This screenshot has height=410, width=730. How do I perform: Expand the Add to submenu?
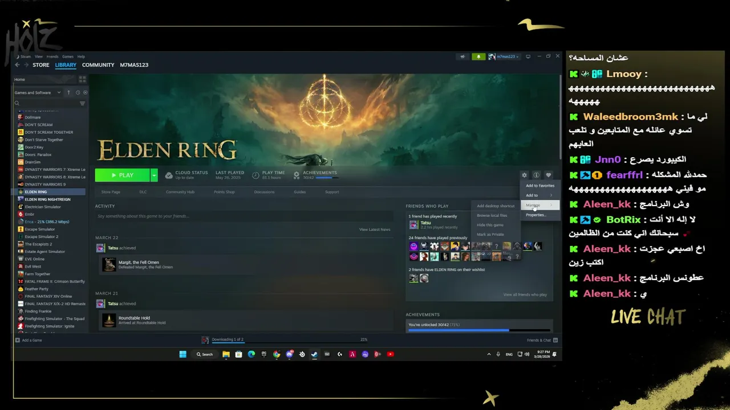click(540, 195)
